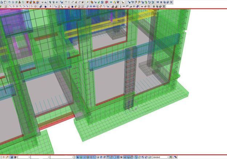The image size is (227, 159).
Task: Toggle the last selection switch before the standard dropdown
Action: pyautogui.click(x=150, y=157)
